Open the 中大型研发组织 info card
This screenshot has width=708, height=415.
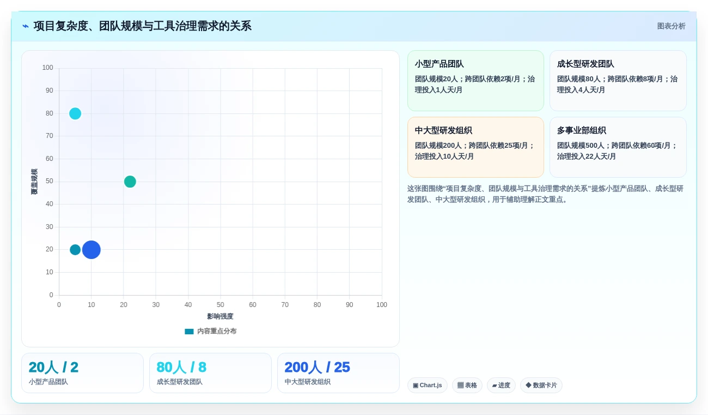[x=475, y=147]
